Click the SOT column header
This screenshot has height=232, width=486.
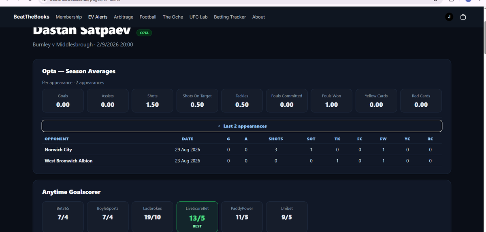pyautogui.click(x=311, y=139)
